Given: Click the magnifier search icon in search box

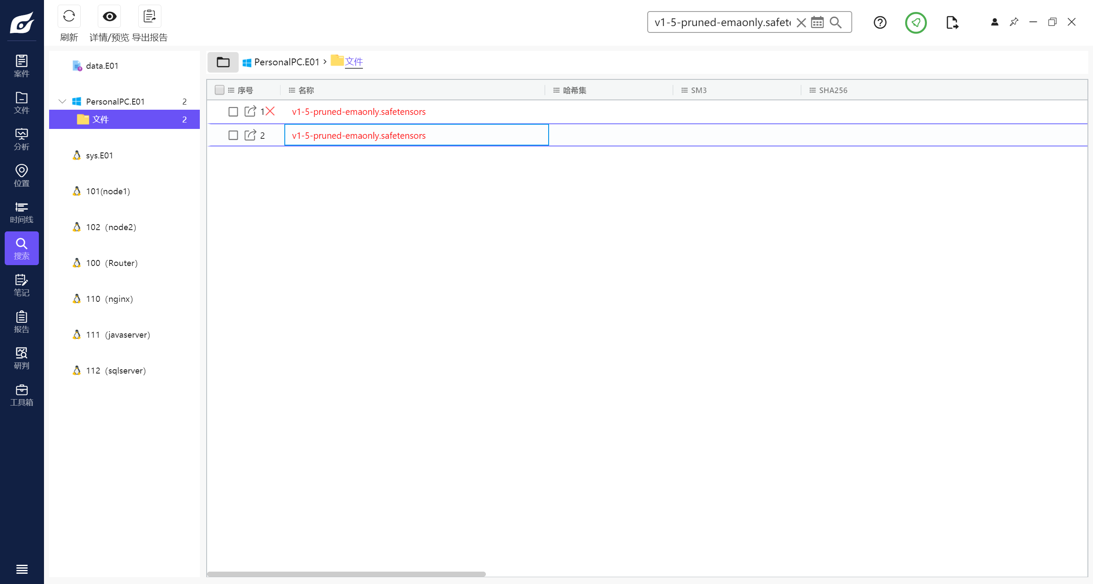Looking at the screenshot, I should click(836, 22).
